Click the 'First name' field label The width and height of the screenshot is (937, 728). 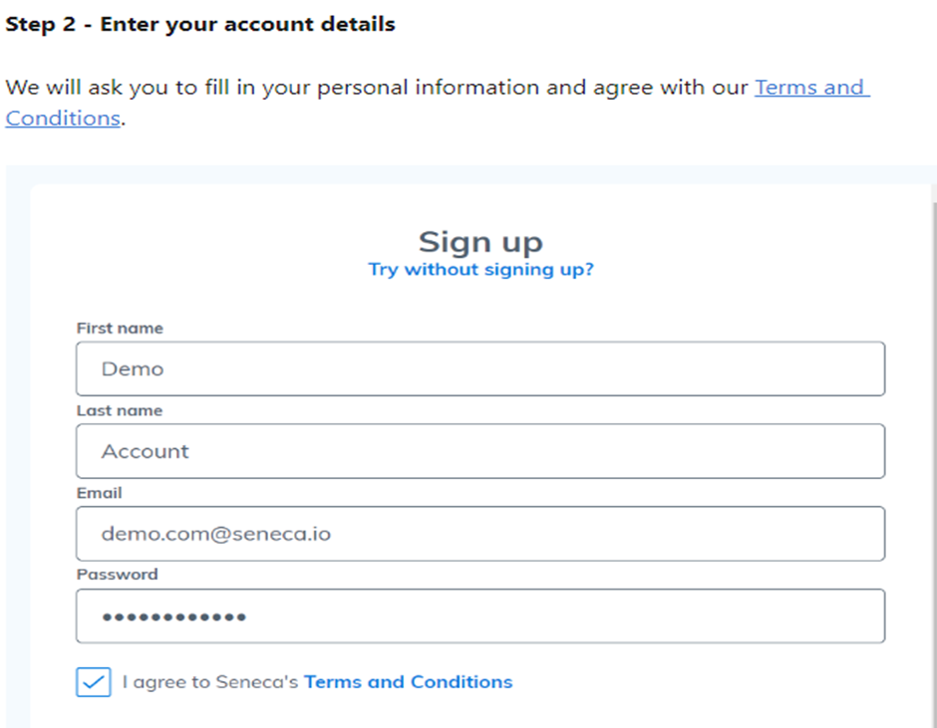[120, 328]
